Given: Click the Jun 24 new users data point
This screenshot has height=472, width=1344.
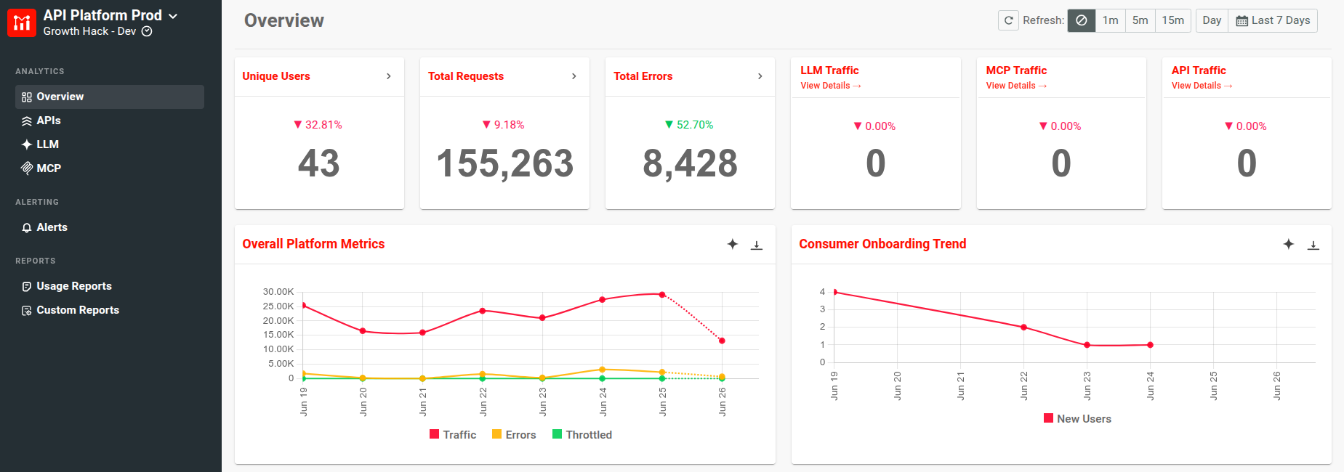Looking at the screenshot, I should pos(1150,345).
